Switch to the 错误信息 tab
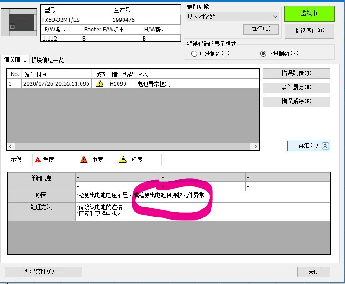345x284 pixels. coord(15,59)
